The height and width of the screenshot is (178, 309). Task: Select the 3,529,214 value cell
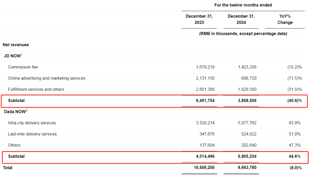205,123
